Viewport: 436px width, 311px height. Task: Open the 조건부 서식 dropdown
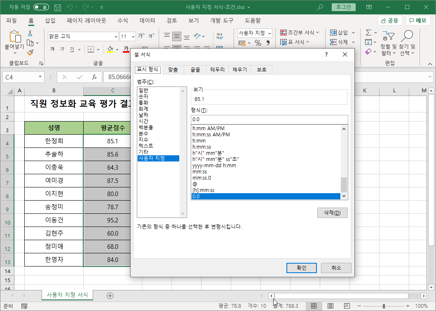click(x=300, y=33)
